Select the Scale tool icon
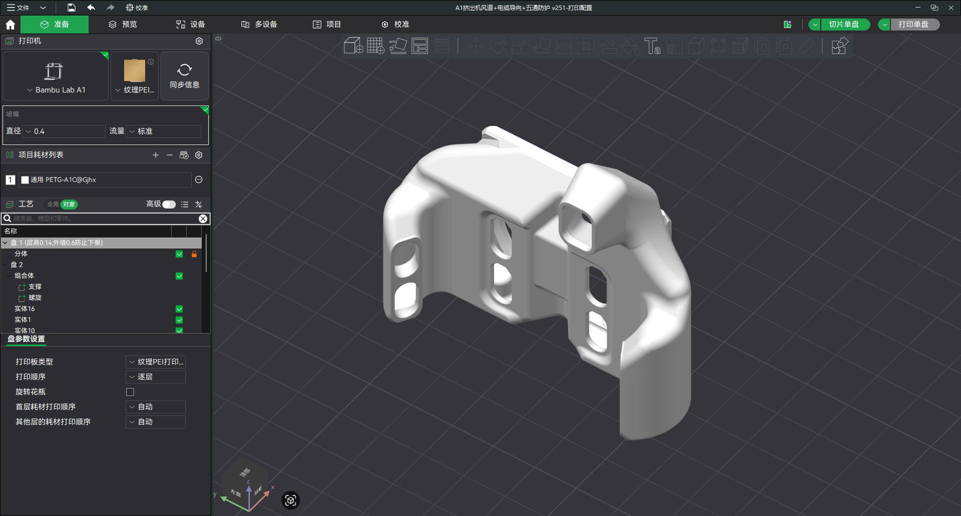Image resolution: width=961 pixels, height=516 pixels. 520,46
